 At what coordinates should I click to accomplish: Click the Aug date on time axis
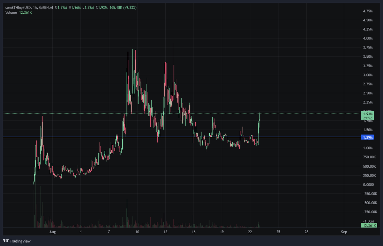(x=53, y=232)
